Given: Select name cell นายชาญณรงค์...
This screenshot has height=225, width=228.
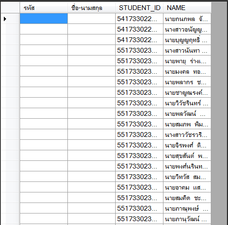Looking at the screenshot, I should coord(187,92).
